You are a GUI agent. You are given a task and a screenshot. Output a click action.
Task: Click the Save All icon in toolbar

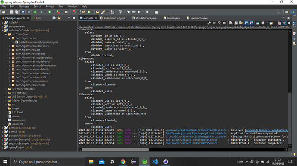17,12
